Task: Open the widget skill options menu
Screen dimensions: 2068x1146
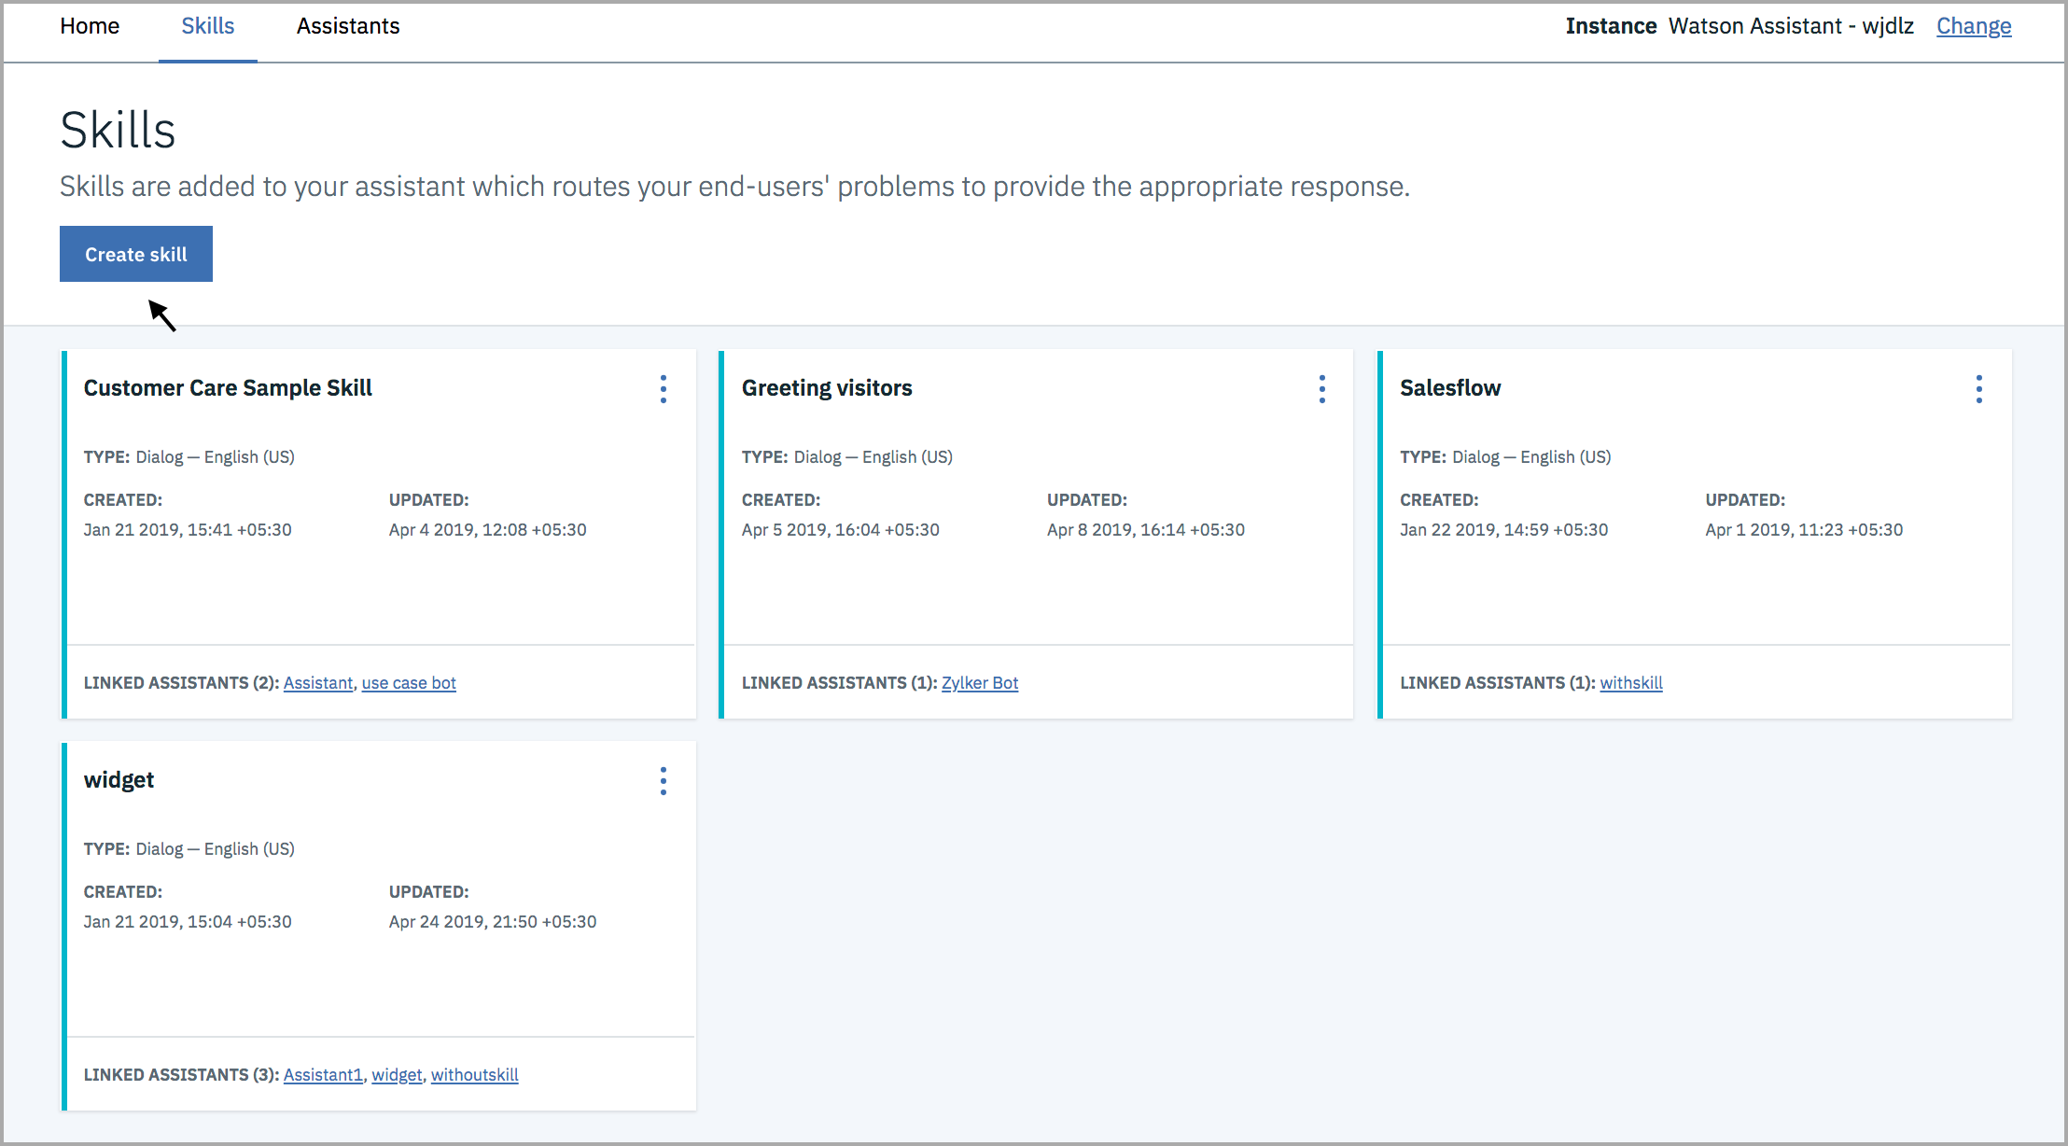Action: (x=663, y=781)
